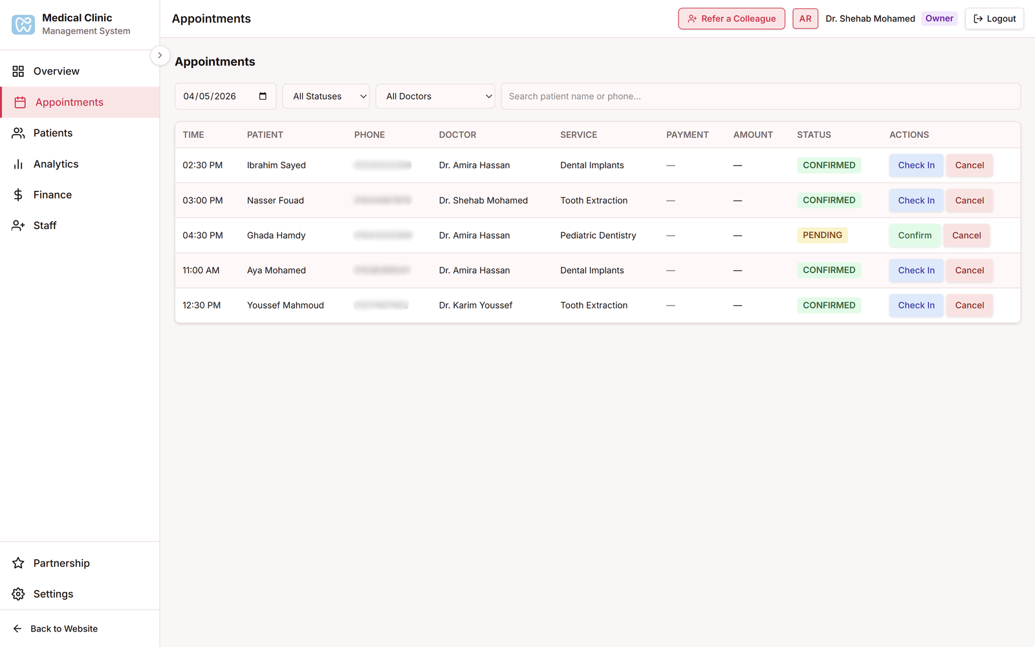1035x647 pixels.
Task: Open the calendar picker icon in date field
Action: coord(263,96)
